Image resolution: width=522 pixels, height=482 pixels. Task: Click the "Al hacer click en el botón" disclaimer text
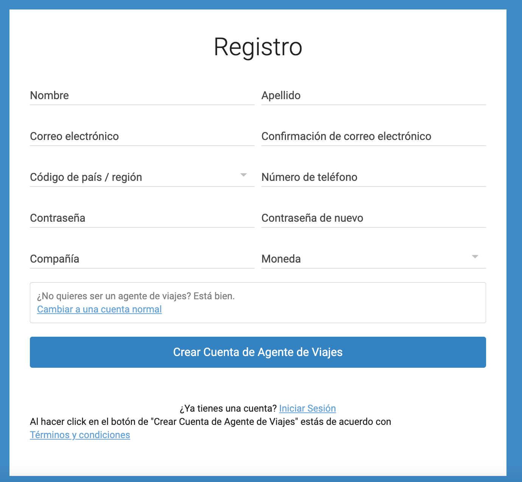coord(210,422)
